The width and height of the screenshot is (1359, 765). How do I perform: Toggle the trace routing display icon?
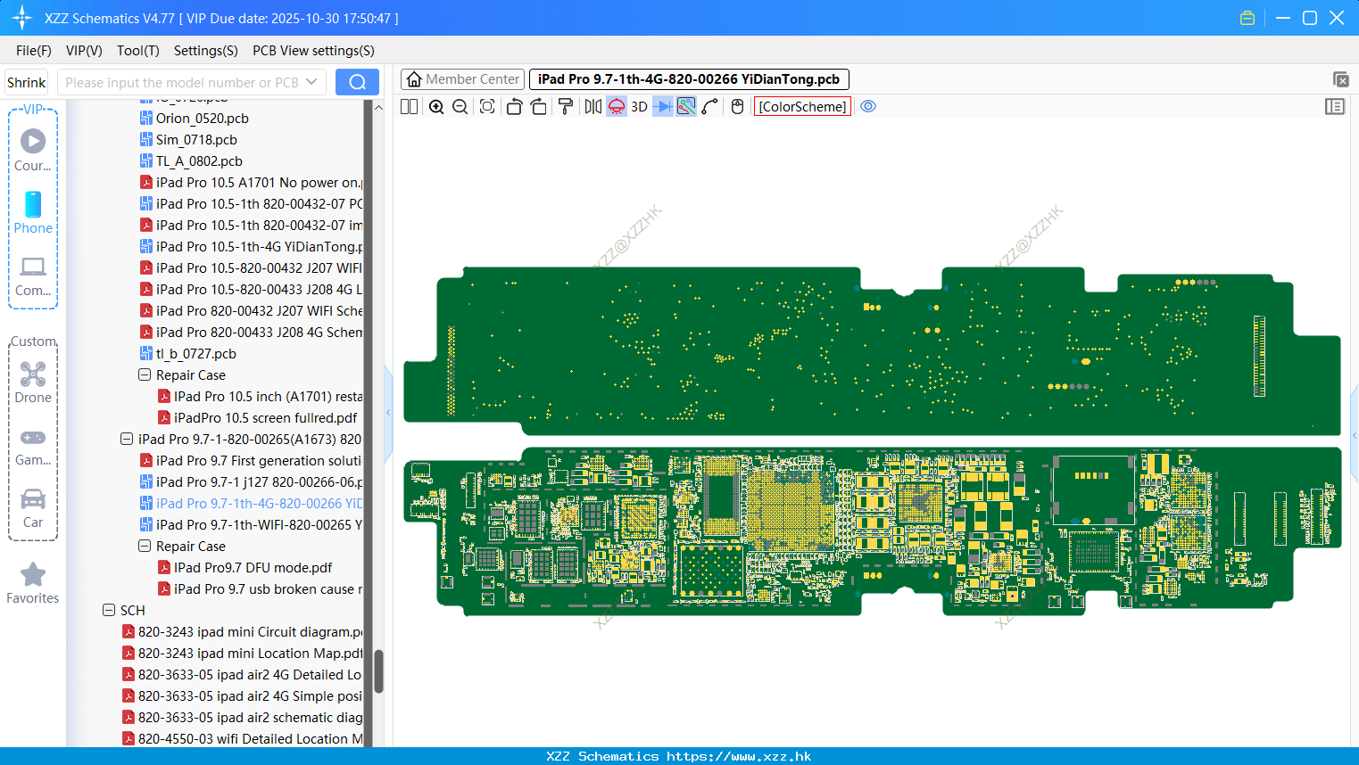pos(686,107)
